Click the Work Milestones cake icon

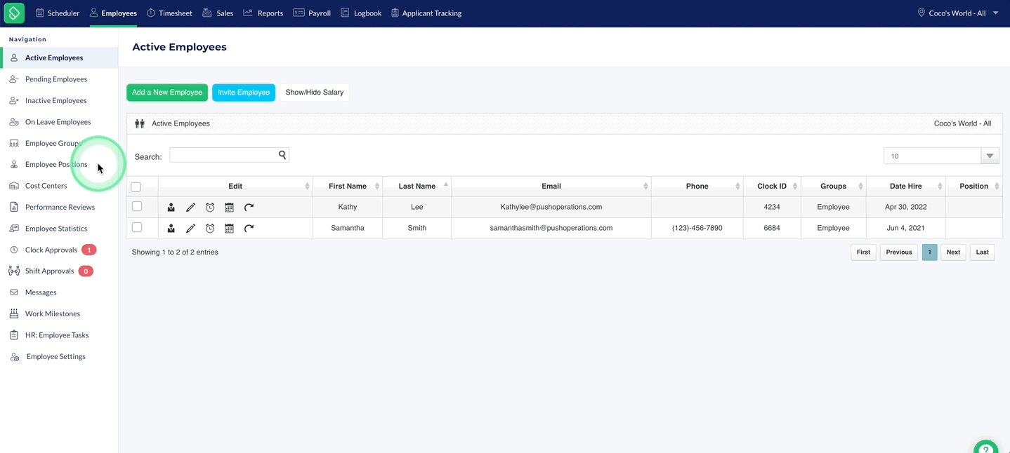pos(13,313)
